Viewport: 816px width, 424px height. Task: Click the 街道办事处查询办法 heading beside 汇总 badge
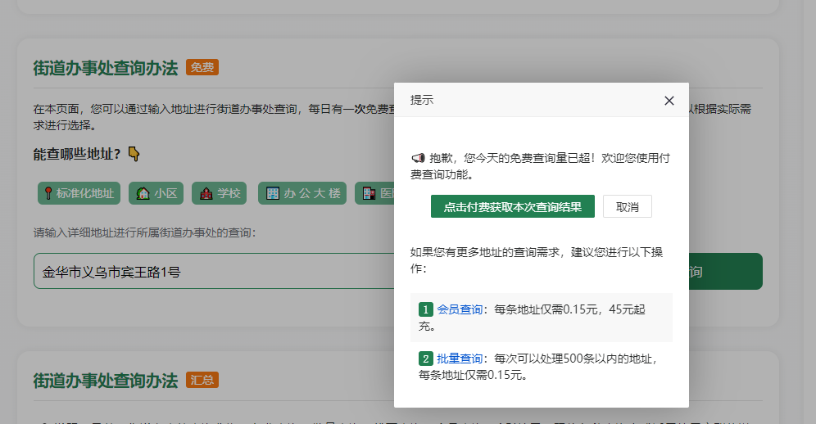pos(106,381)
